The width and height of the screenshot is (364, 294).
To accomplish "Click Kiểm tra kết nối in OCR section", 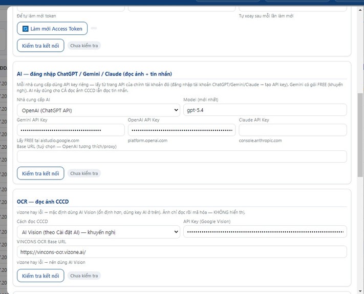I will coord(40,276).
